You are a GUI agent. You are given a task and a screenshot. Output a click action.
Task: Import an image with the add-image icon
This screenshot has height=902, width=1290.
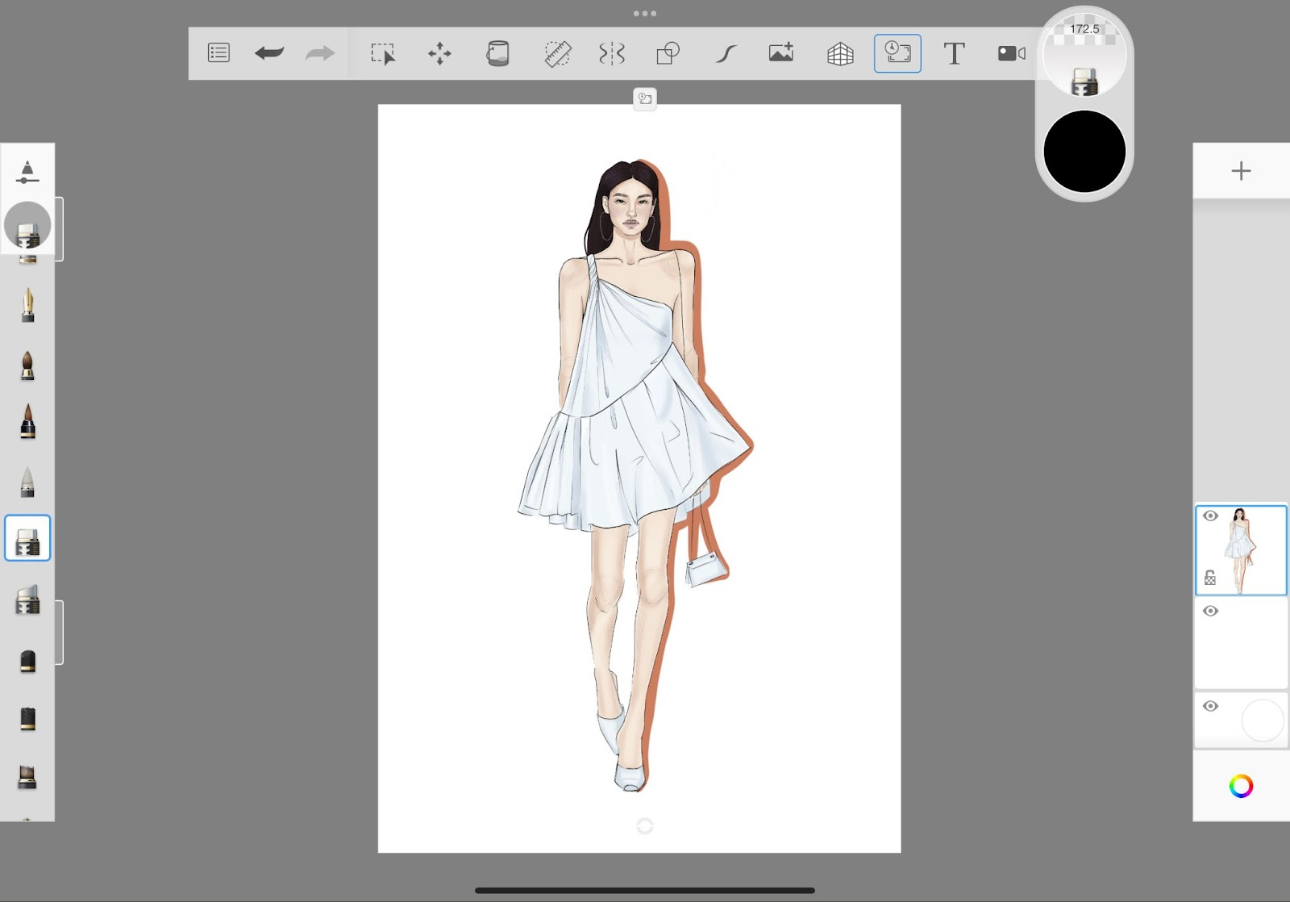[x=780, y=53]
